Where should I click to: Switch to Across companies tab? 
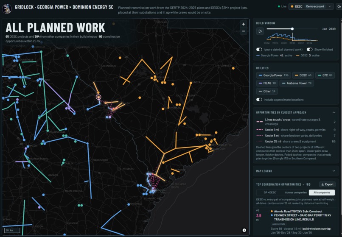click(x=296, y=192)
